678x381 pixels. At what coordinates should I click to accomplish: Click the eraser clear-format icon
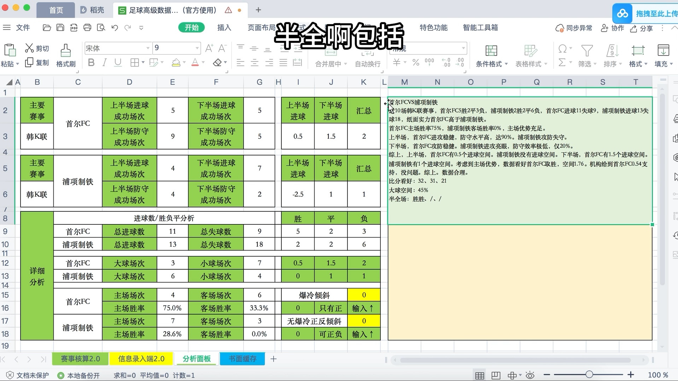[217, 63]
